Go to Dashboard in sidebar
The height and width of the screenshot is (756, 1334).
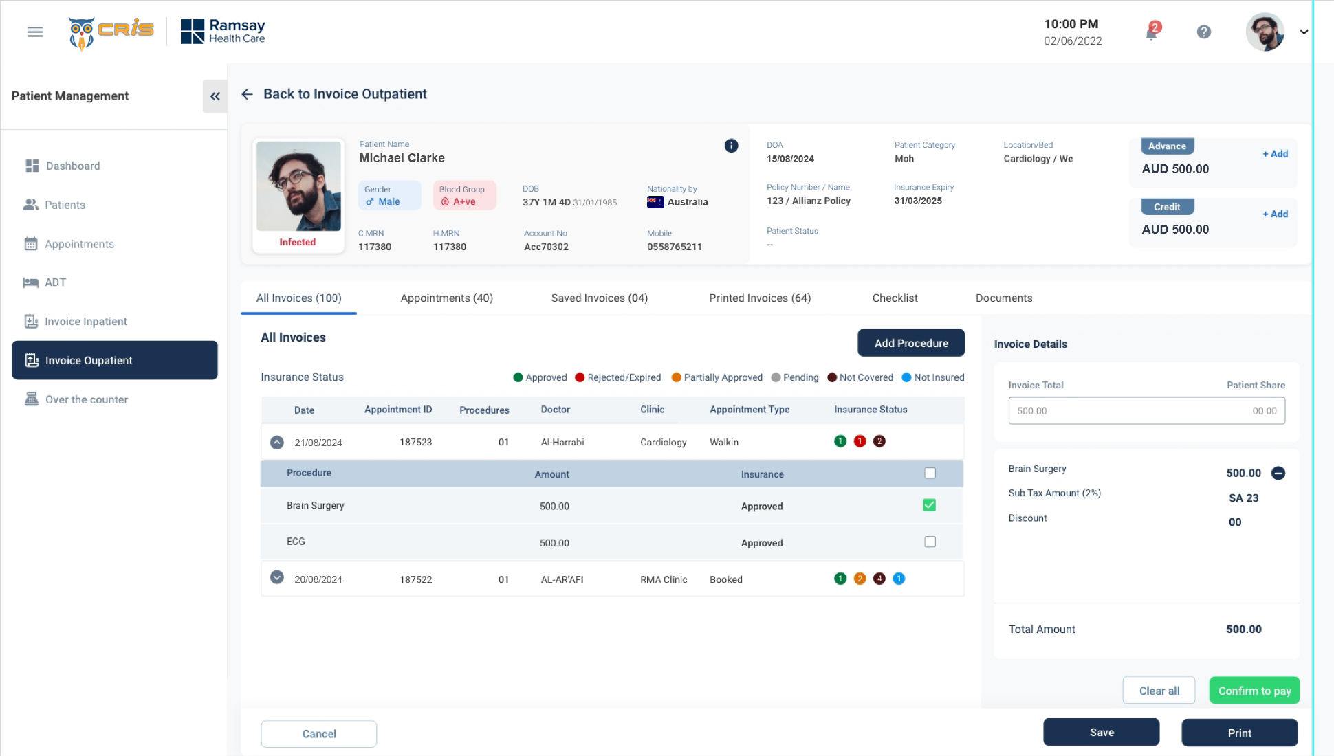click(x=73, y=166)
